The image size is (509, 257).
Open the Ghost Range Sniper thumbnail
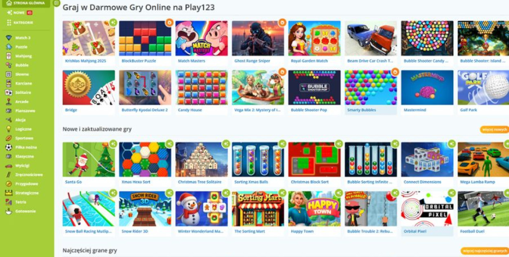point(258,38)
